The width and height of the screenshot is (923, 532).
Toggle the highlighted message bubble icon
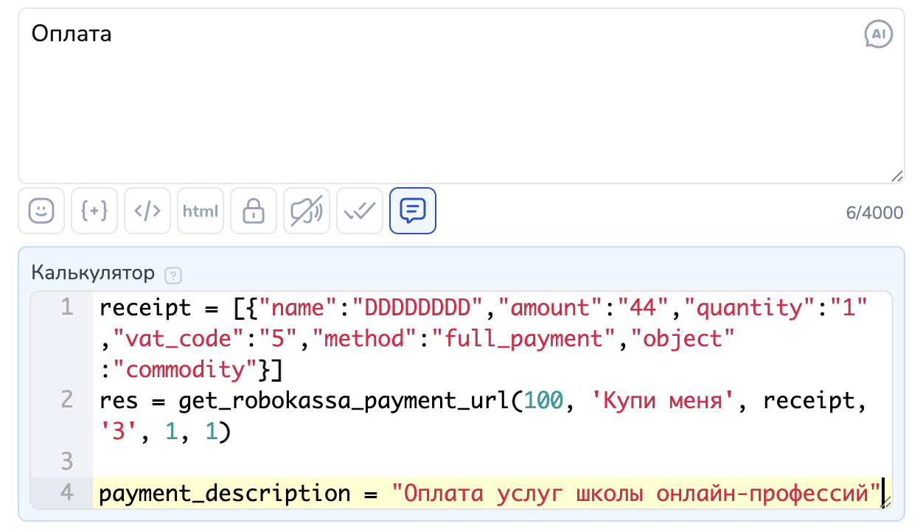[413, 211]
